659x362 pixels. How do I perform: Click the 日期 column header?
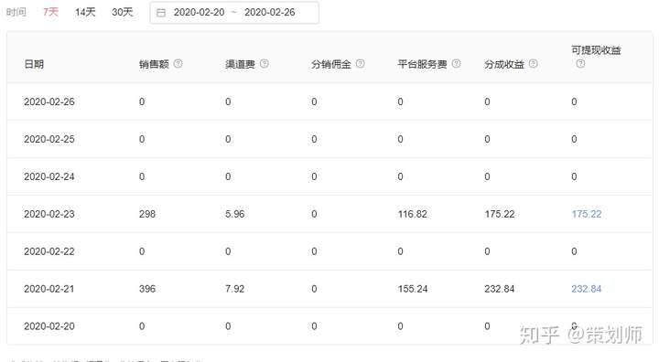tap(34, 64)
